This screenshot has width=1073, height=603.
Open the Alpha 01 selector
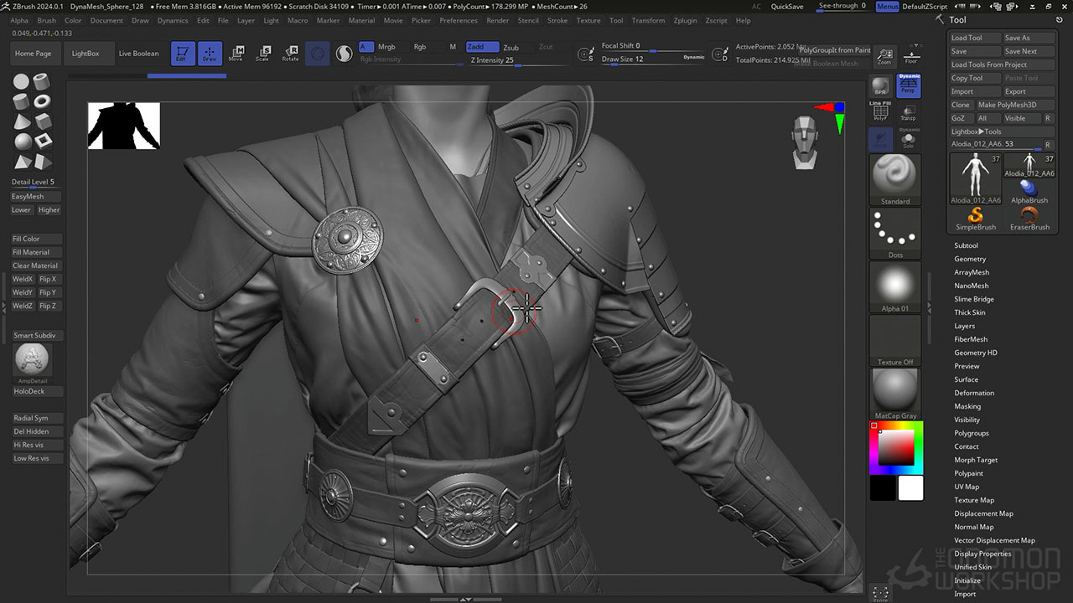point(894,285)
